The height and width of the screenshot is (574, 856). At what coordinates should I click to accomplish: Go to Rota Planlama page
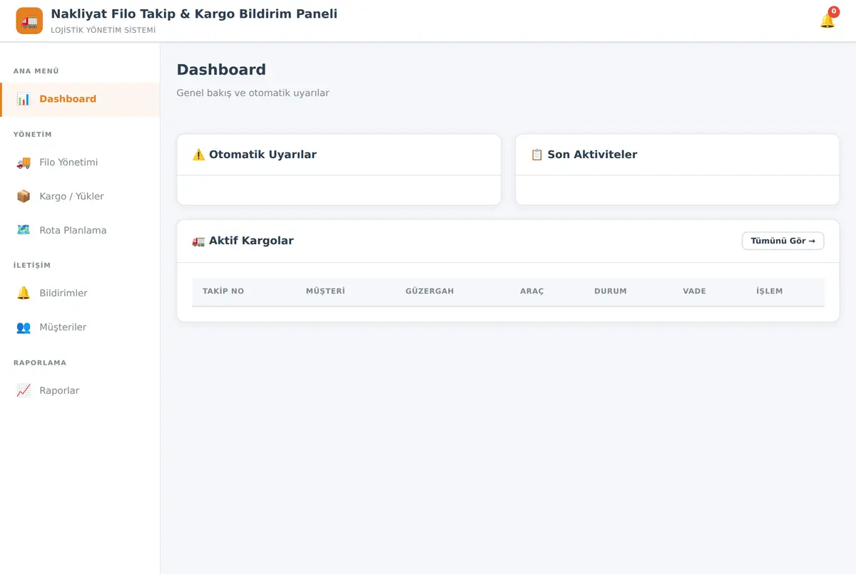80,230
